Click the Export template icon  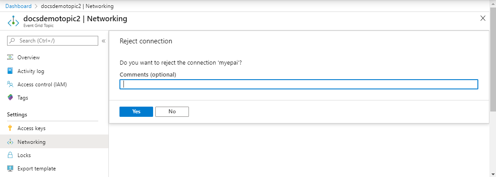[x=10, y=169]
